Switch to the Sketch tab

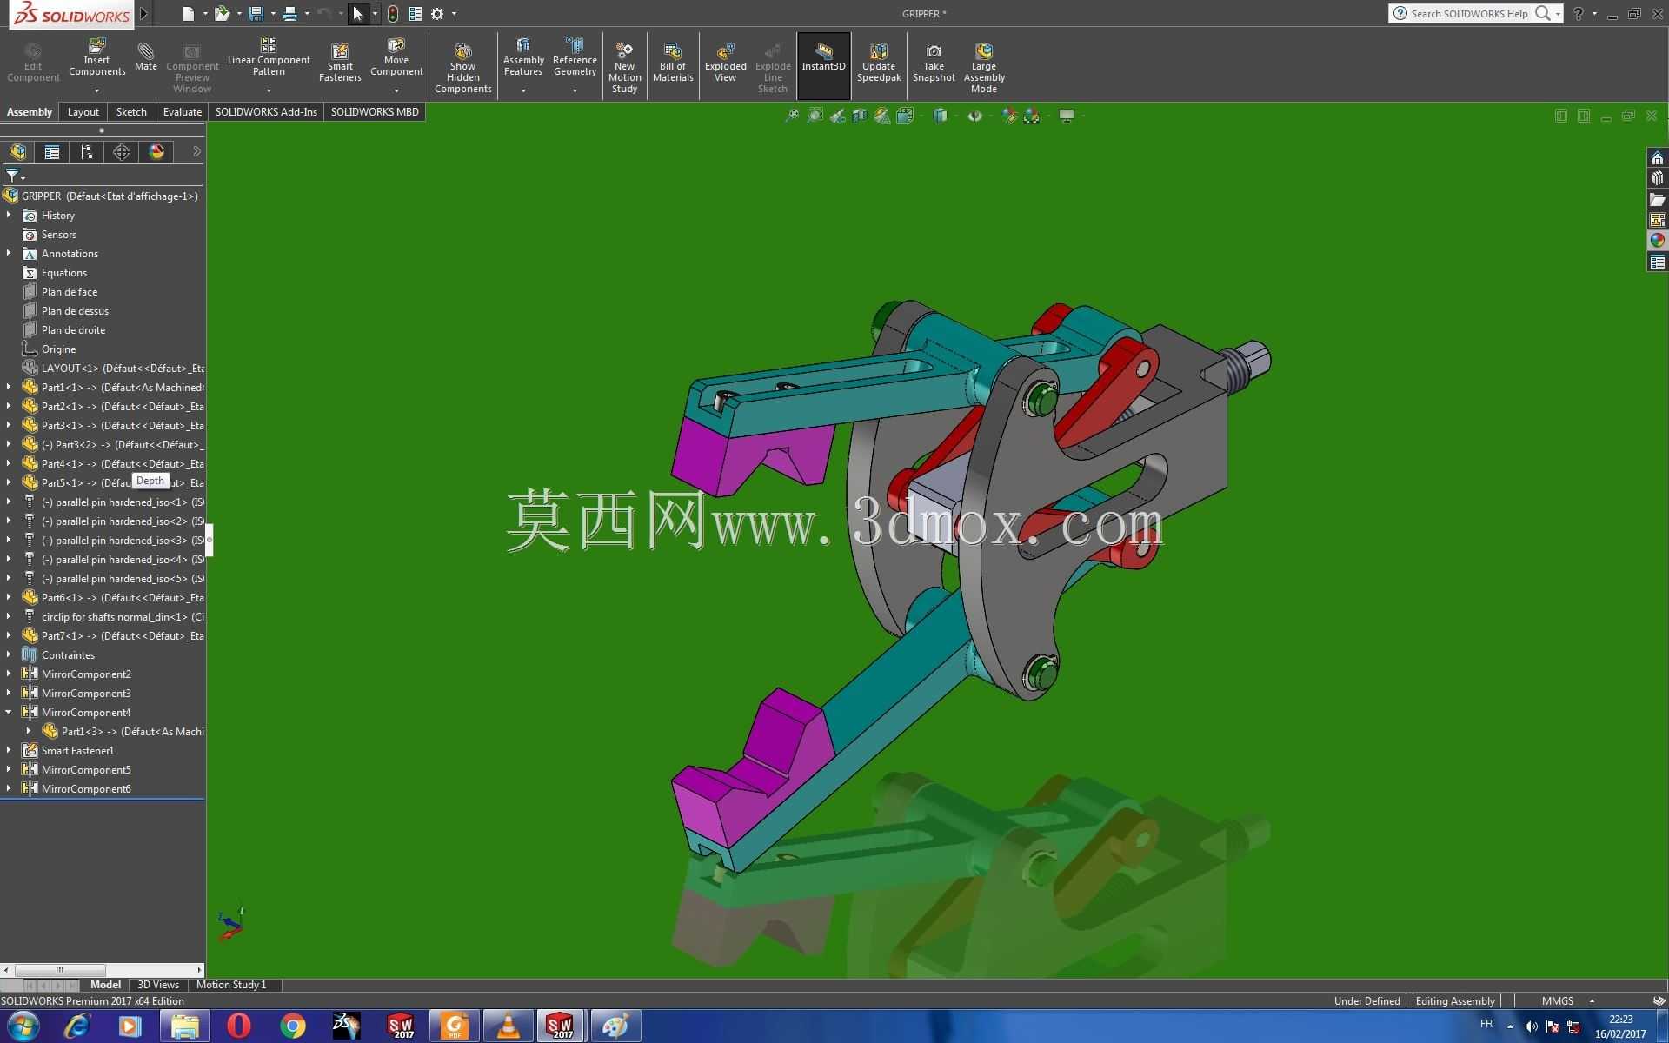tap(131, 112)
